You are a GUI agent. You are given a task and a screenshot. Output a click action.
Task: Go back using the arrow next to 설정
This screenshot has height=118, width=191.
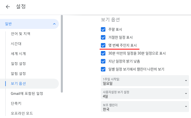[x=8, y=6]
